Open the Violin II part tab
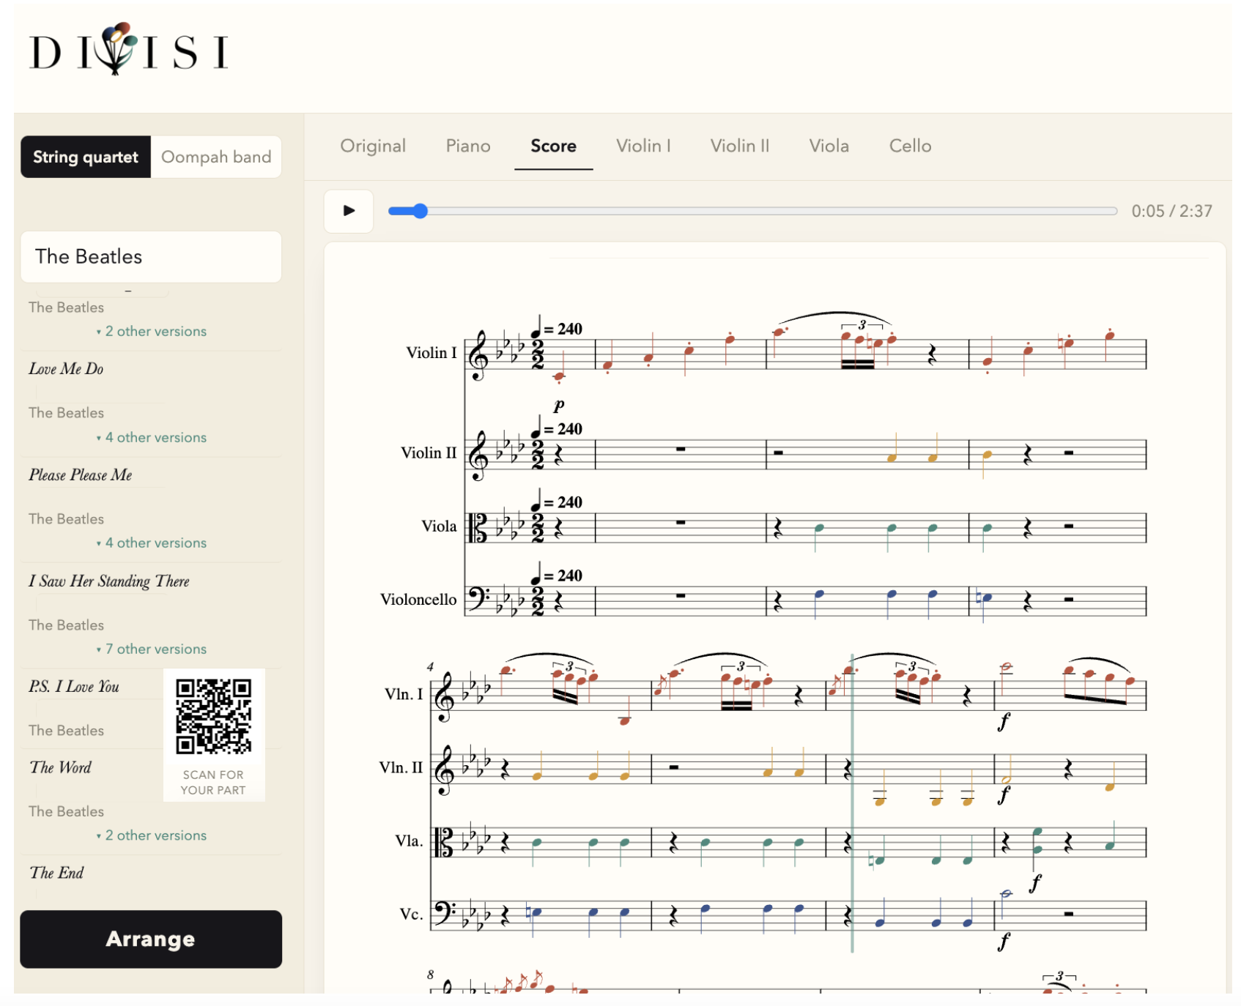 [740, 146]
